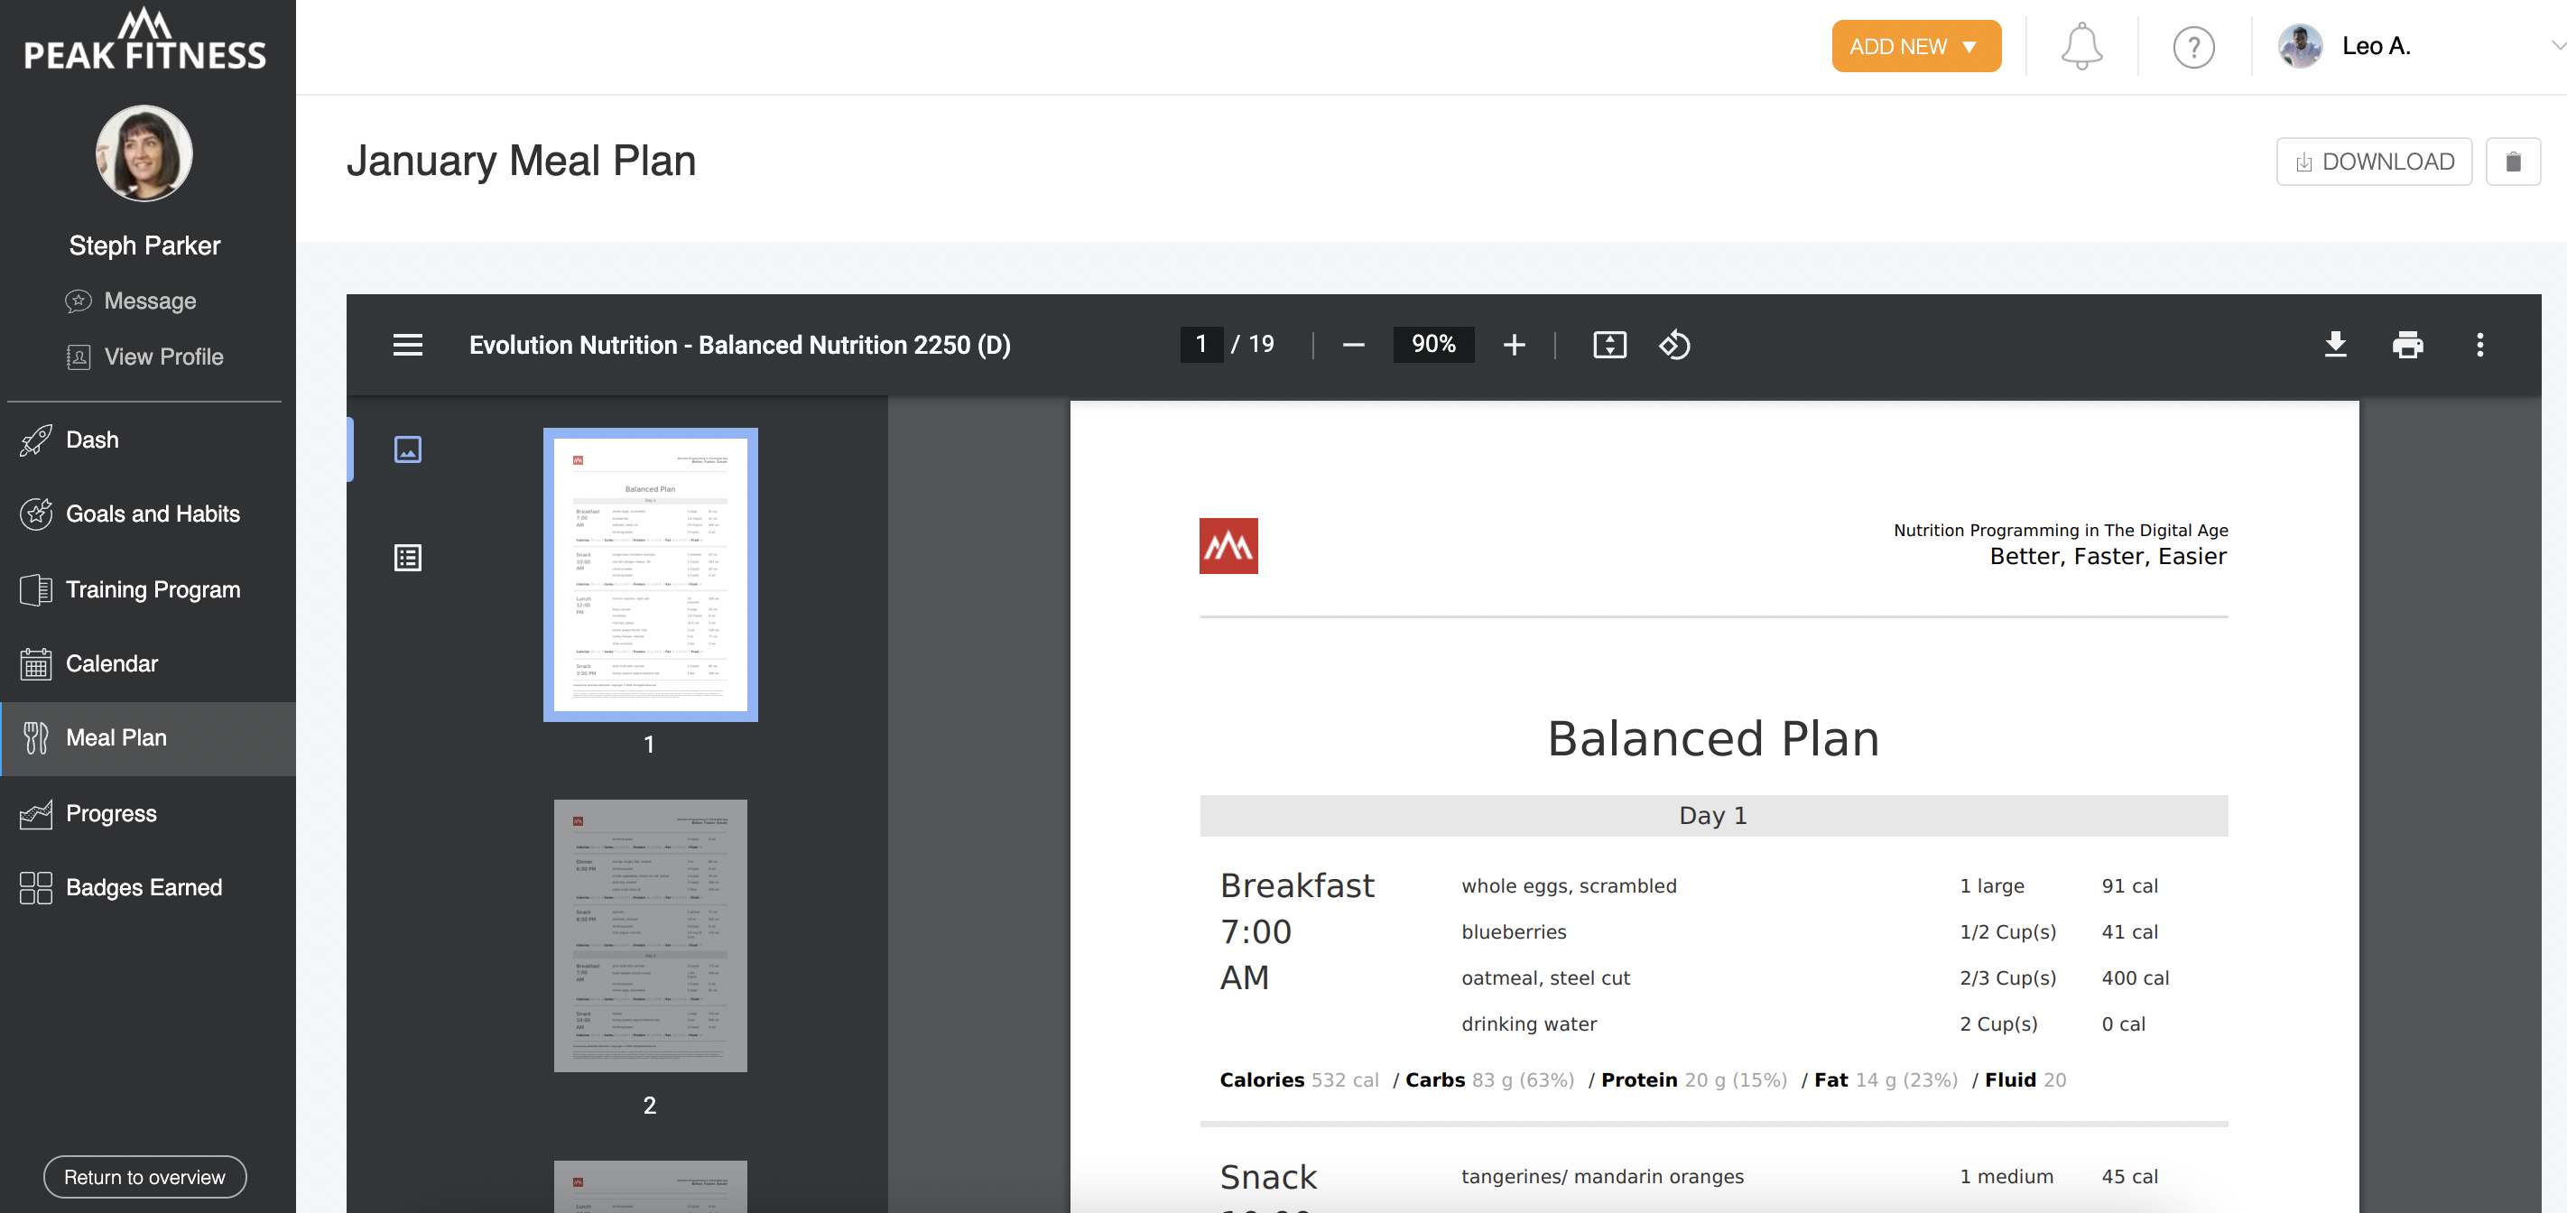Expand the Leo A. account chevron

(2557, 46)
